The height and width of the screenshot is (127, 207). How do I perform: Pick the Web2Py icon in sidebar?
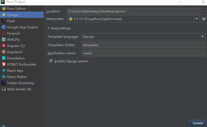click(x=4, y=40)
